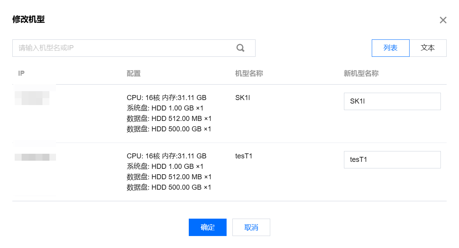The width and height of the screenshot is (459, 248).
Task: Close the 修改机型 dialog
Action: (x=443, y=20)
